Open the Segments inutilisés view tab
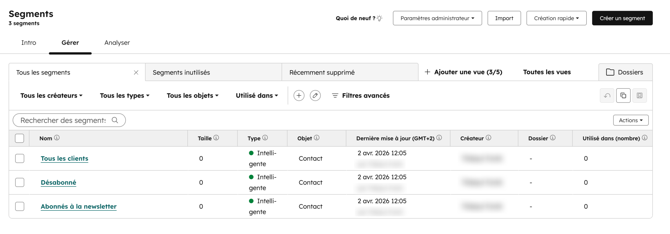 pos(213,72)
